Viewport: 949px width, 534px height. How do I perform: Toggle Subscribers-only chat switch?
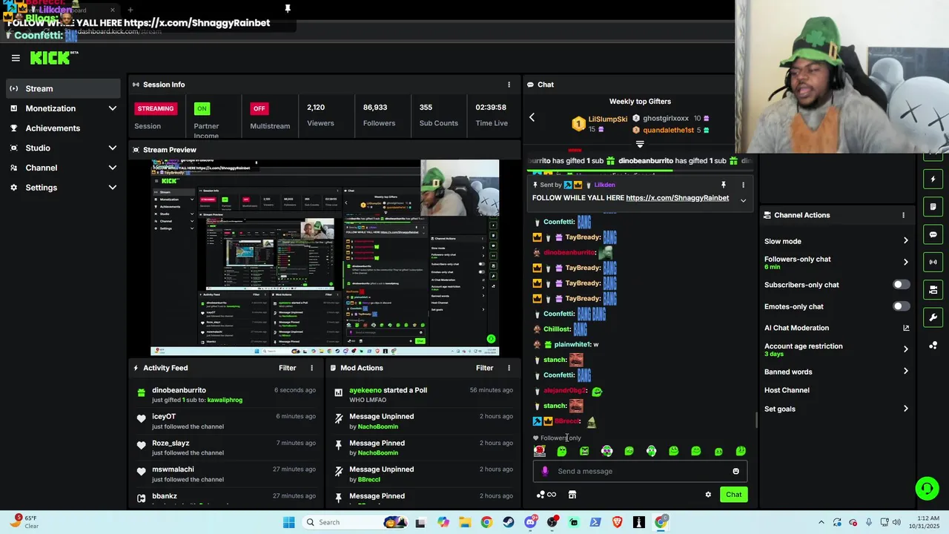point(901,285)
